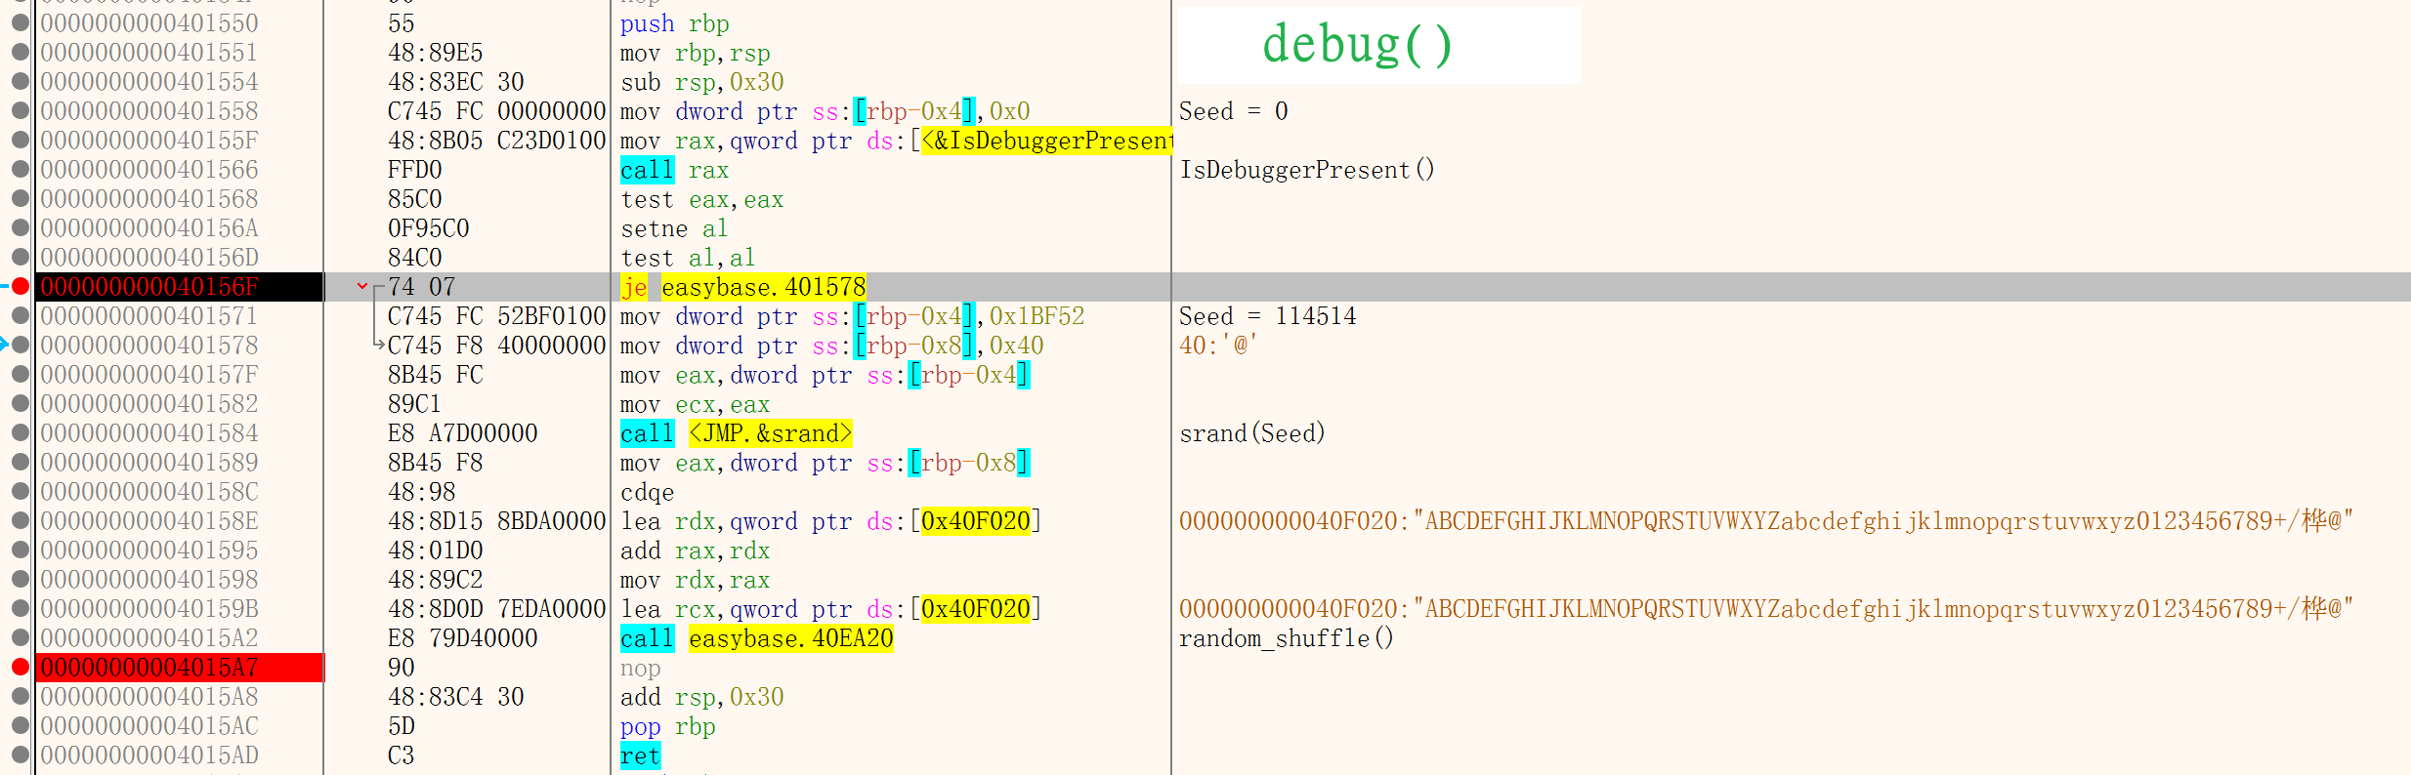This screenshot has width=2411, height=775.
Task: Disable the red breakpoint at 4015A7
Action: [20, 668]
